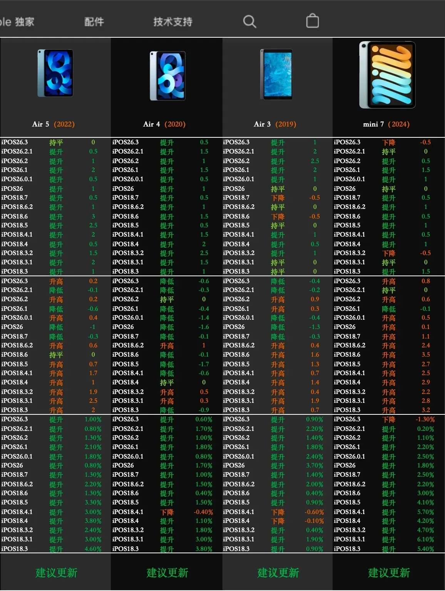Select the 下降 label beside -0.10% in Air 3
445x591 pixels.
[278, 521]
